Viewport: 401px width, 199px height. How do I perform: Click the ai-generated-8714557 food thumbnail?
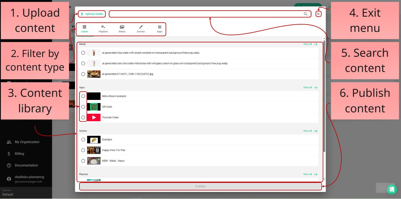click(94, 74)
